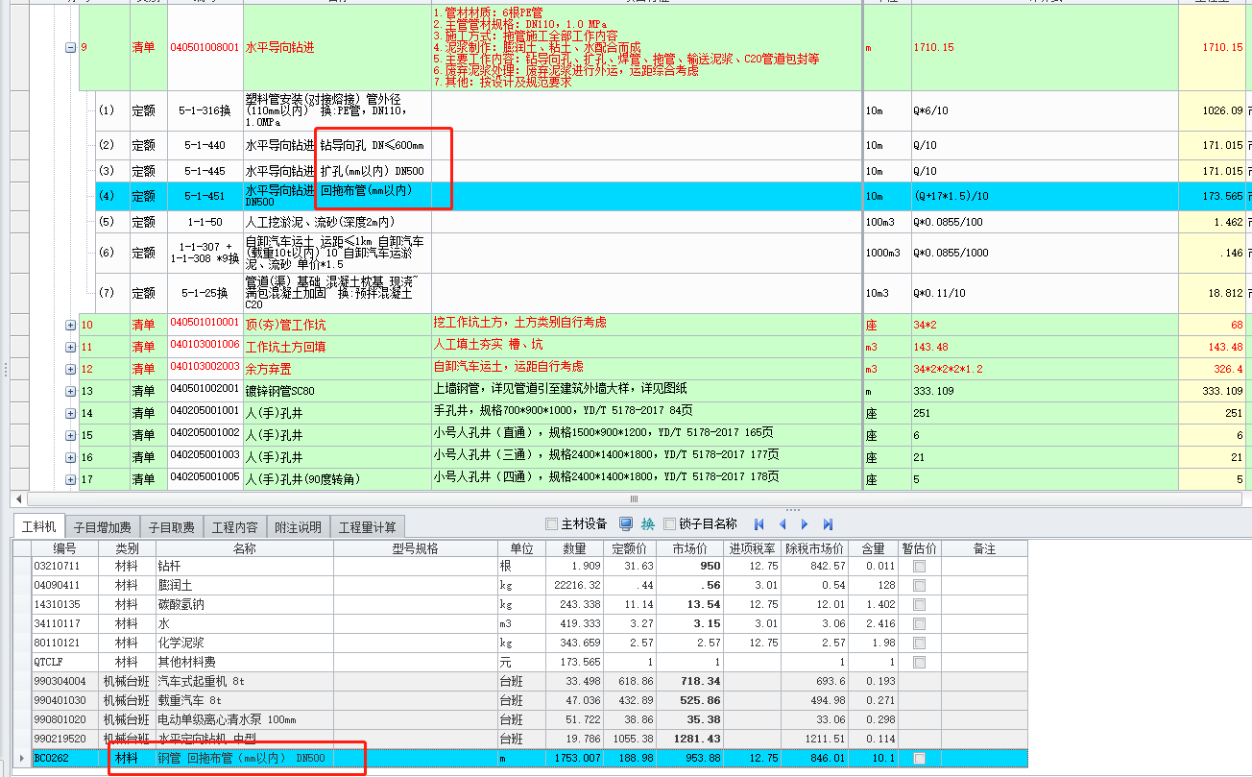Click code 040501008001 in item 9
Screen dimensions: 1252x777
pos(205,47)
